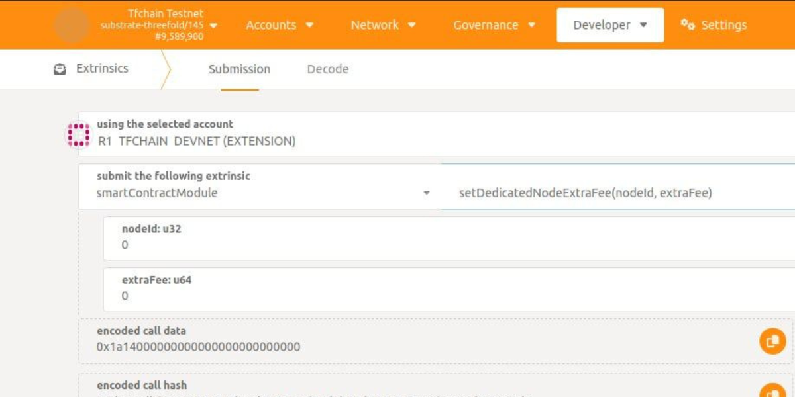Open the setDedicatedNodeExtraFee call dropdown
The width and height of the screenshot is (795, 397).
[x=616, y=193]
